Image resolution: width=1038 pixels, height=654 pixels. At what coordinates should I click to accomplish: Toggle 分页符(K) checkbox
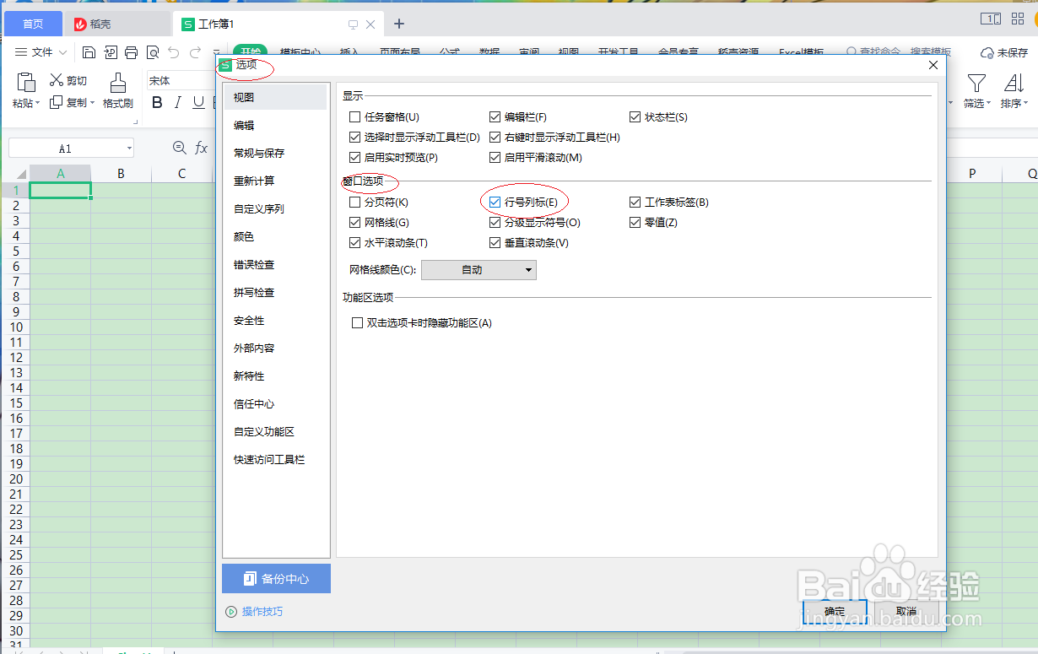[354, 203]
